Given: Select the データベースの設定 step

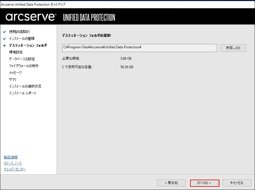Looking at the screenshot, I should [22, 59].
